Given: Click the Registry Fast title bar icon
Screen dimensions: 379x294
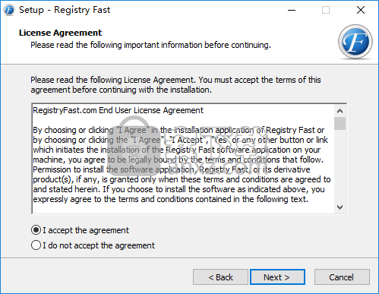Looking at the screenshot, I should 9,10.
